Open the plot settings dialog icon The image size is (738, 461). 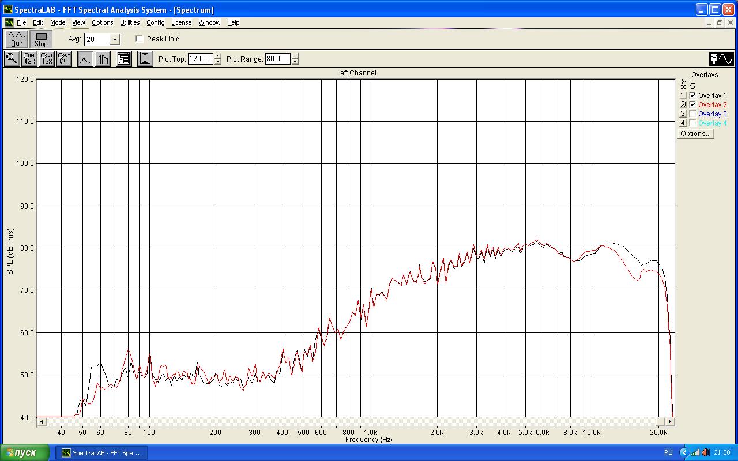pos(124,59)
